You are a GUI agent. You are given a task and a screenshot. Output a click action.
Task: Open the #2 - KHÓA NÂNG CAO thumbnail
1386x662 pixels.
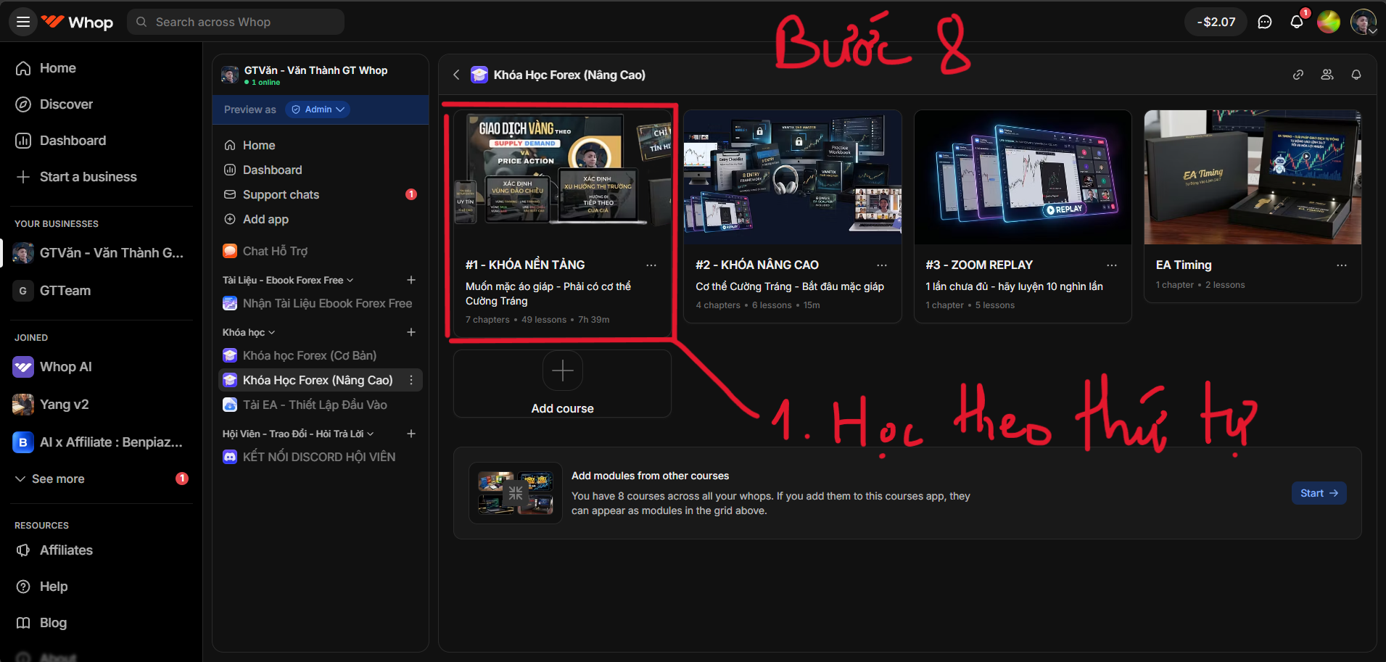[x=793, y=177]
